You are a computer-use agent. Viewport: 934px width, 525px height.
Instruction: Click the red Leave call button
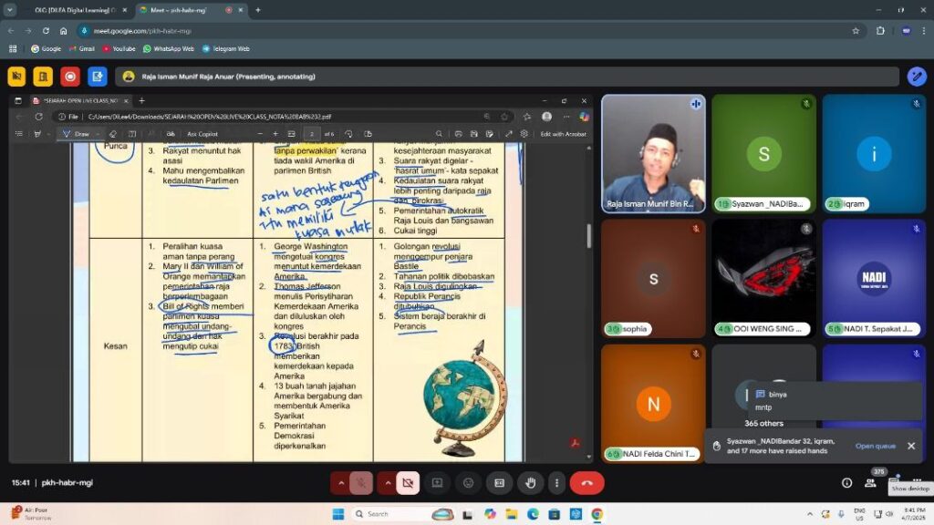click(x=586, y=482)
